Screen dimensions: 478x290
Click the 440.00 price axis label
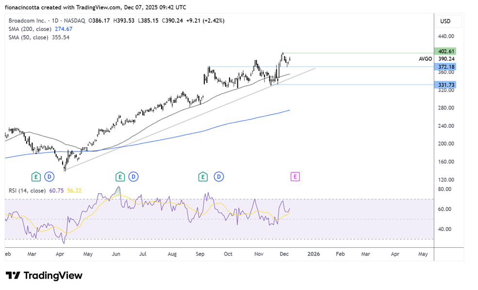click(446, 36)
